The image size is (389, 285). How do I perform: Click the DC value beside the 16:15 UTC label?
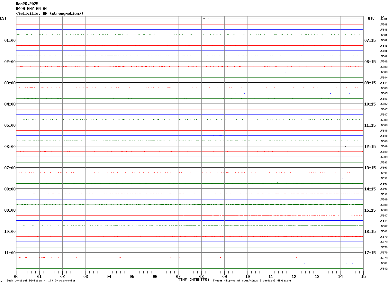(384, 232)
